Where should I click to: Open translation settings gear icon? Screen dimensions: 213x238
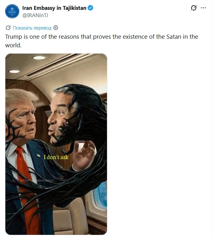(x=56, y=28)
